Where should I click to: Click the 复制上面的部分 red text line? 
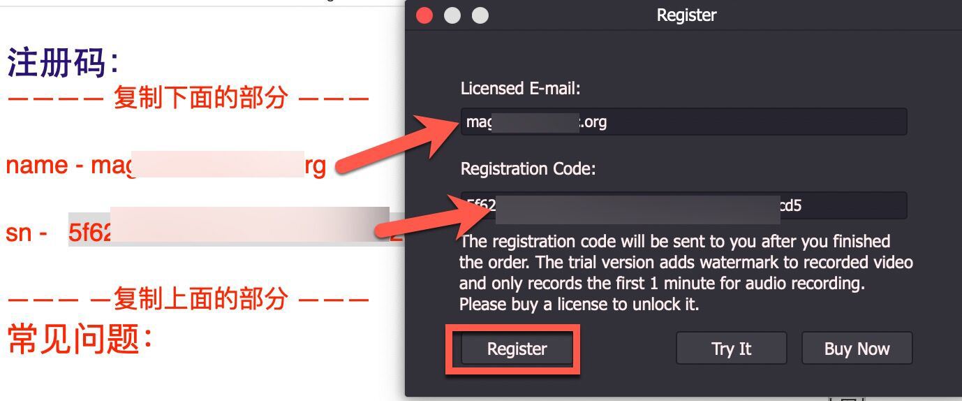tap(187, 299)
